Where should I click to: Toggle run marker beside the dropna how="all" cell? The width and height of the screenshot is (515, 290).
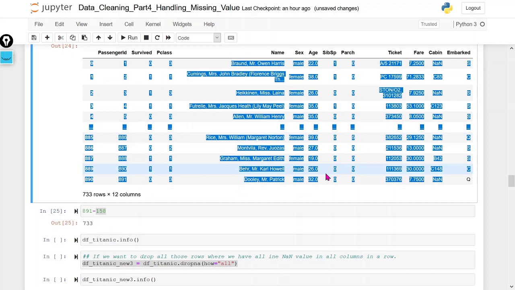pos(76,257)
